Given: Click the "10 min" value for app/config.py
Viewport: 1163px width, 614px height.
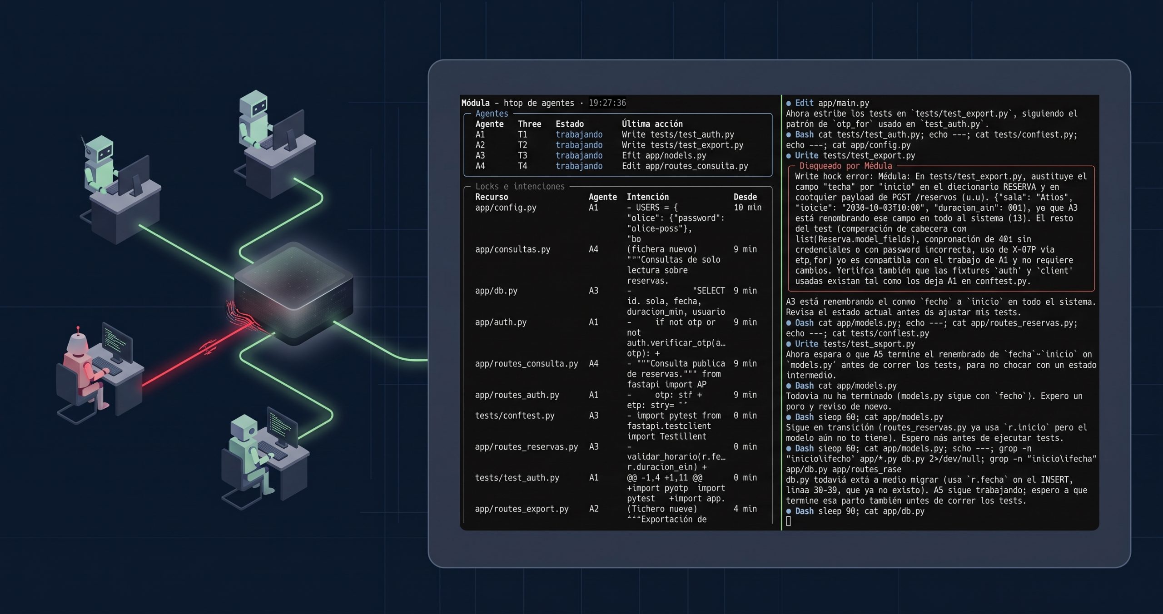Looking at the screenshot, I should 747,208.
